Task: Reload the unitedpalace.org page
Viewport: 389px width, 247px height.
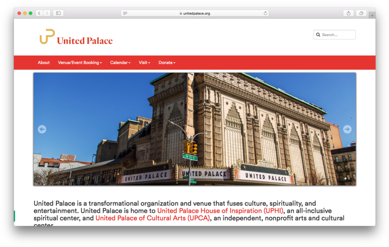Action: pos(265,13)
